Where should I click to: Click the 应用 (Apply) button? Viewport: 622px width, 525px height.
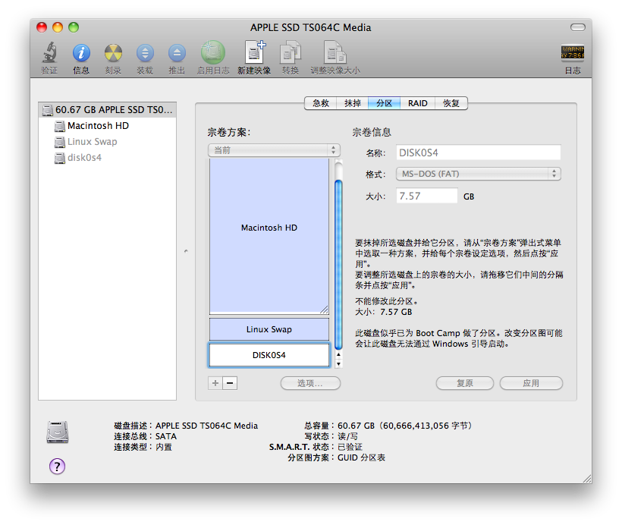tap(531, 383)
